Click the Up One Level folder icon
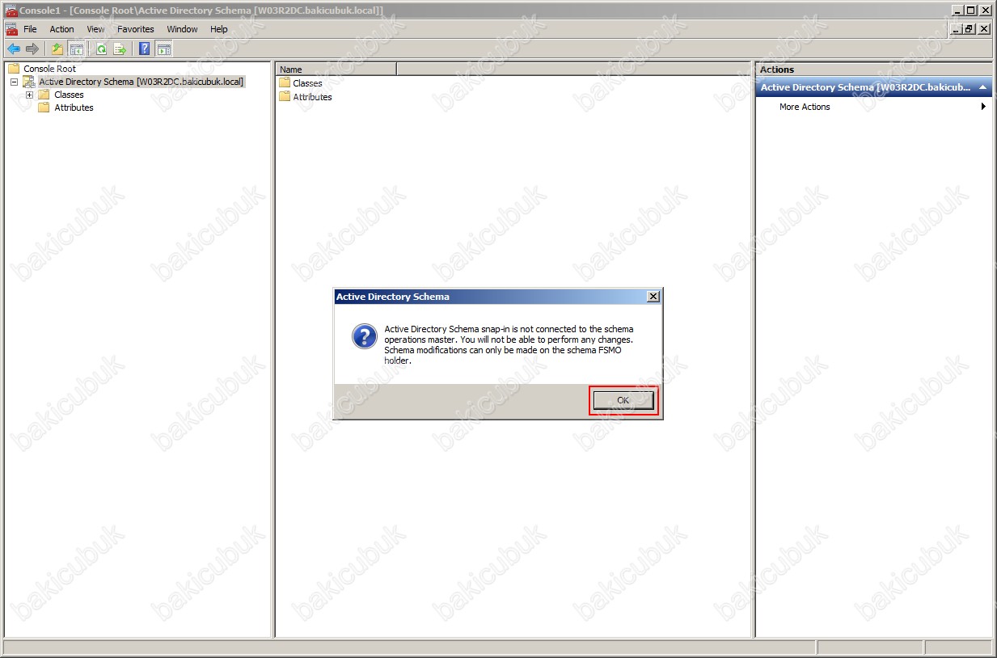Screen dimensions: 997x658 pyautogui.click(x=57, y=49)
